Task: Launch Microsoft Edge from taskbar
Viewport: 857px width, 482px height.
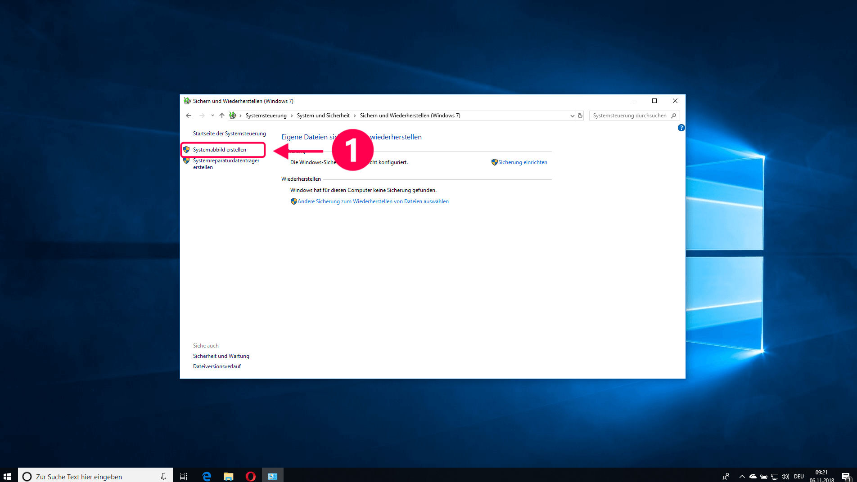Action: pyautogui.click(x=207, y=476)
